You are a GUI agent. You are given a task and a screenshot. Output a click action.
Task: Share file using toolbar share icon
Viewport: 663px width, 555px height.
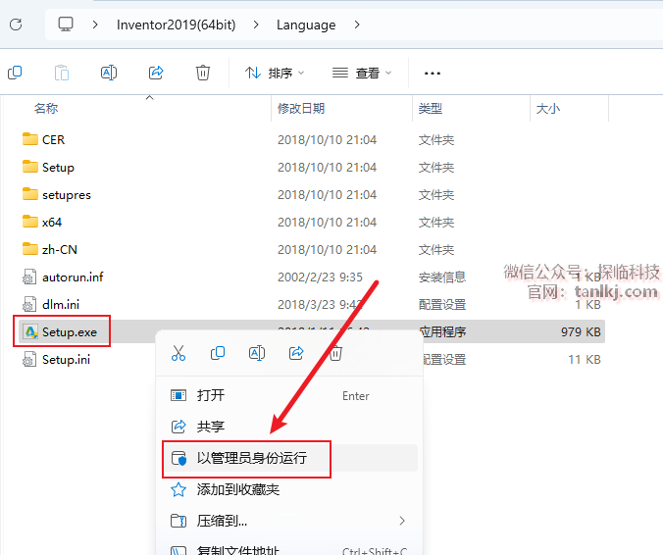(x=156, y=73)
